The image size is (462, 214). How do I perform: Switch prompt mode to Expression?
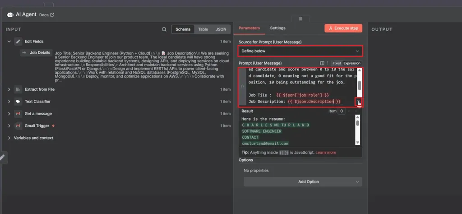[352, 63]
